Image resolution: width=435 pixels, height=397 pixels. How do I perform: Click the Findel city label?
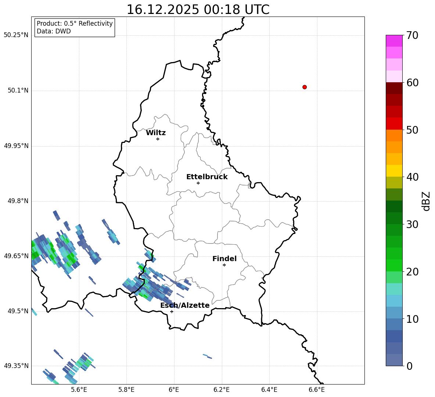click(x=224, y=259)
